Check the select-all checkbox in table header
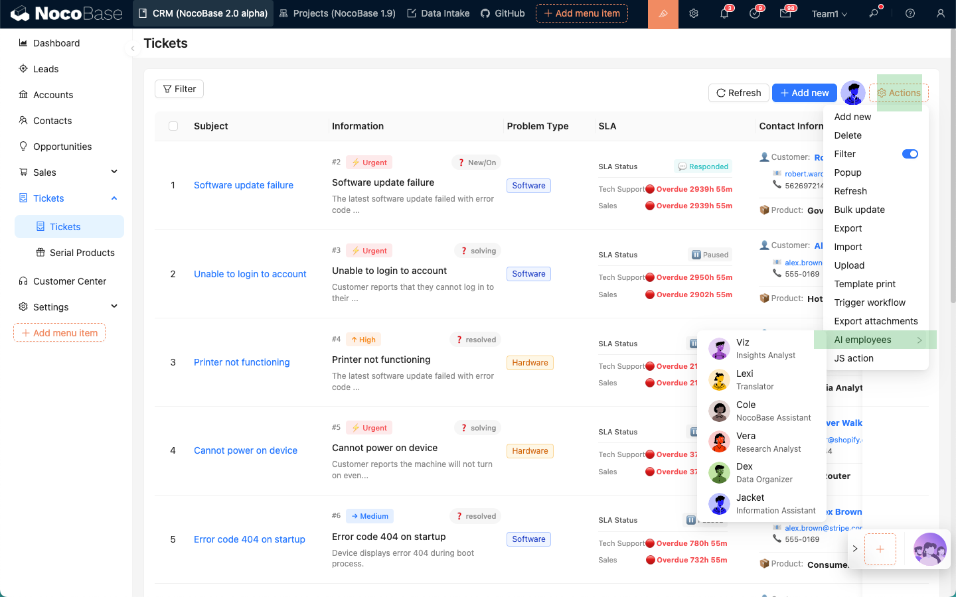 click(x=173, y=126)
